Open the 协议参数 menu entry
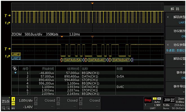Screen dimensions: 186x112 click(x=175, y=47)
